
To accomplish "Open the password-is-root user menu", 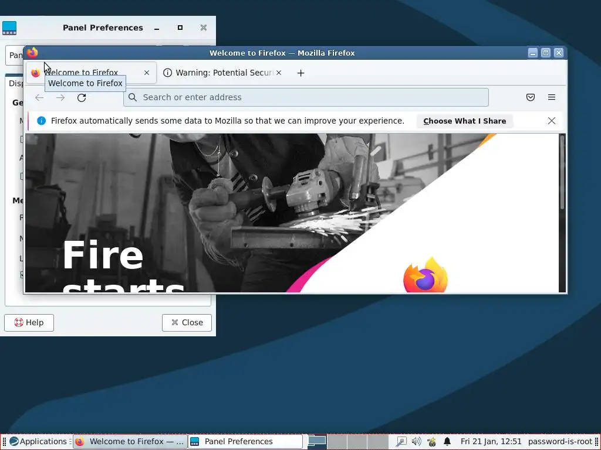I will 560,442.
